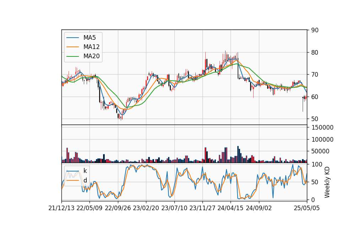This screenshot has height=245, width=341.
Task: Click the price axis label 50
Action: [315, 119]
